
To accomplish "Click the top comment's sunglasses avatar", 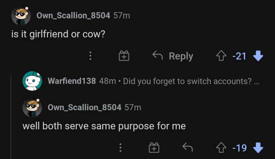I will [x=21, y=16].
